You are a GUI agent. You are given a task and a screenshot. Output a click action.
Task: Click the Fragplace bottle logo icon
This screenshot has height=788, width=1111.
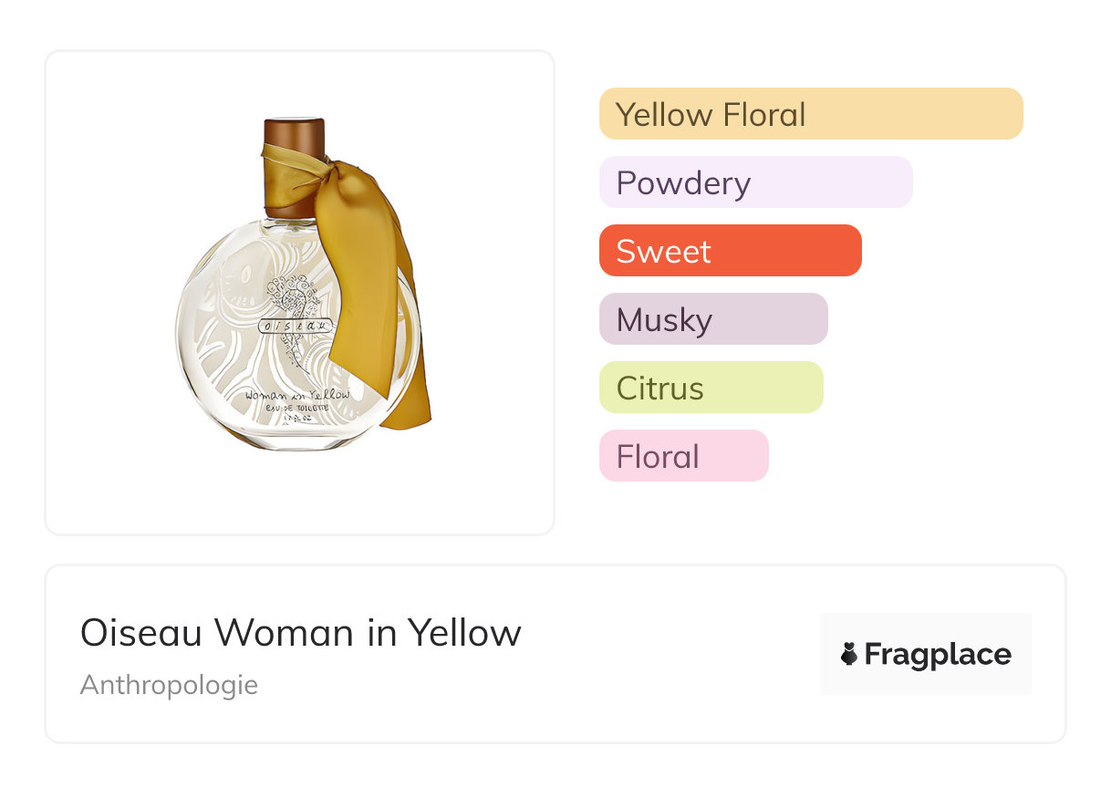pos(849,654)
